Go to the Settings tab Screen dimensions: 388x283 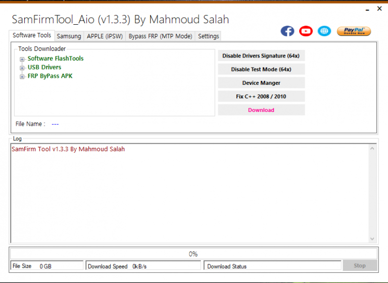[x=208, y=36]
